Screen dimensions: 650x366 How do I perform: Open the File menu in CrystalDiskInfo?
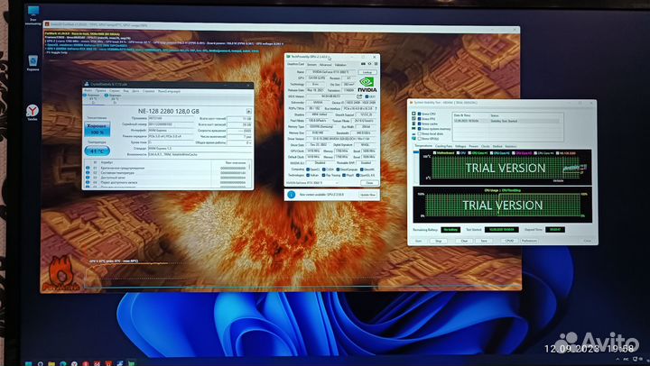point(88,91)
